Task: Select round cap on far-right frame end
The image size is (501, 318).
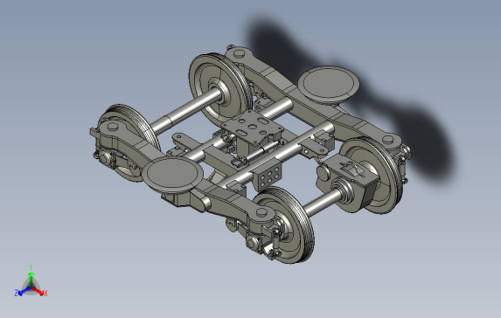Action: tap(388, 140)
